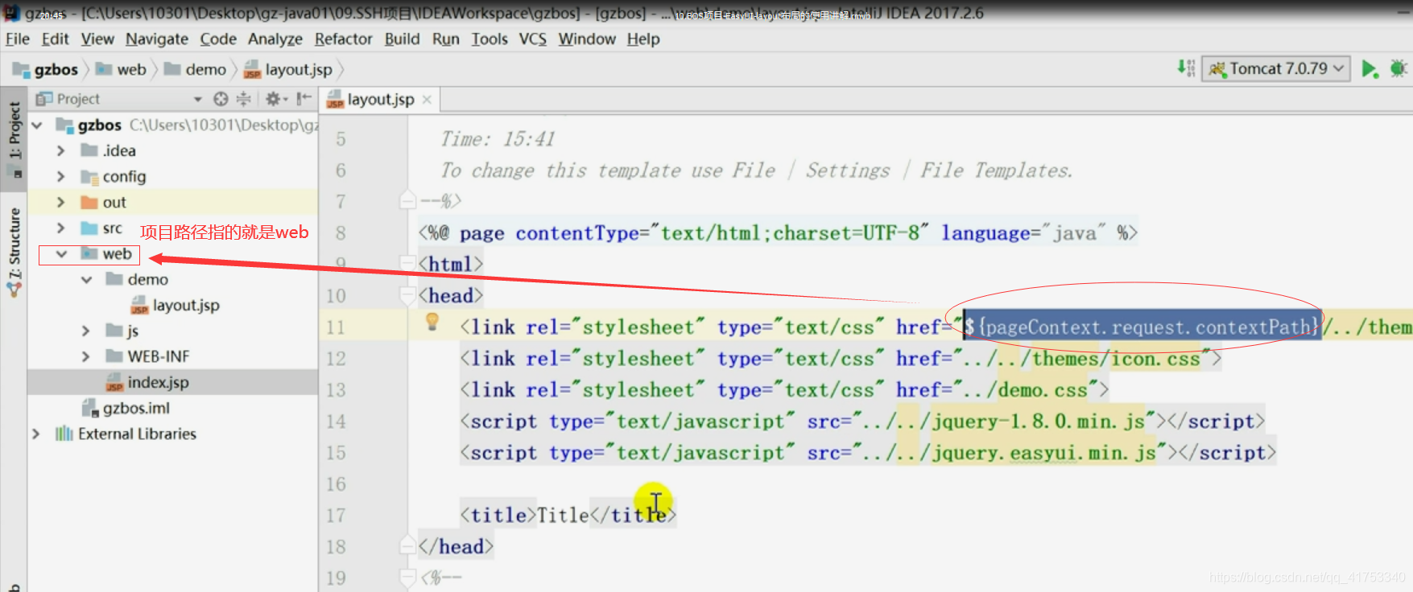Close the layout.jsp editor tab

tap(427, 100)
